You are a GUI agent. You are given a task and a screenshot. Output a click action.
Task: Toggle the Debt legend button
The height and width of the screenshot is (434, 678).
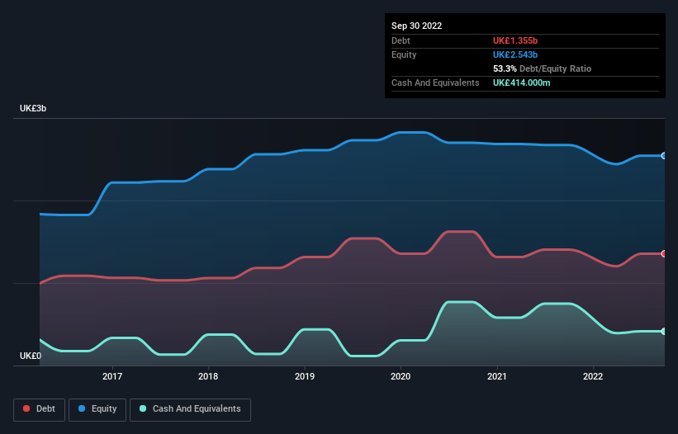point(39,409)
